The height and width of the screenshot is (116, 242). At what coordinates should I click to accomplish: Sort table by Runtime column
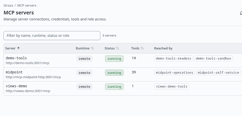point(85,48)
